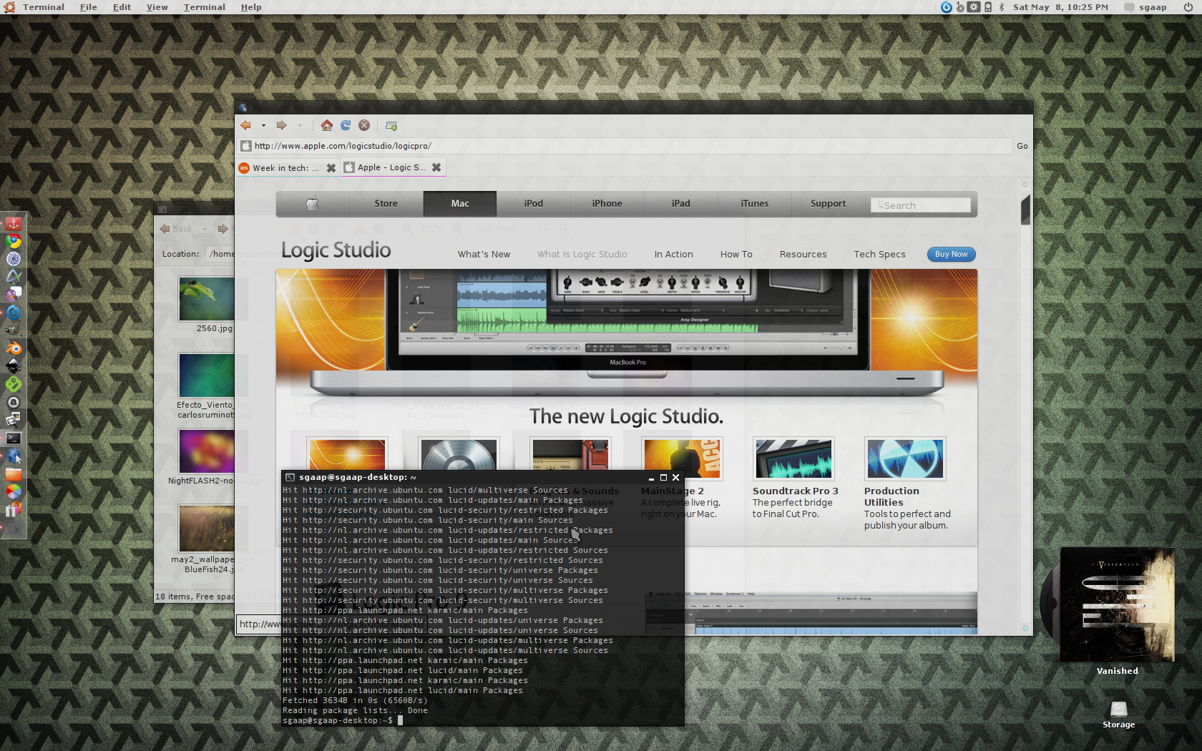Open the Tech Specs link
Image resolution: width=1202 pixels, height=751 pixels.
pyautogui.click(x=880, y=255)
